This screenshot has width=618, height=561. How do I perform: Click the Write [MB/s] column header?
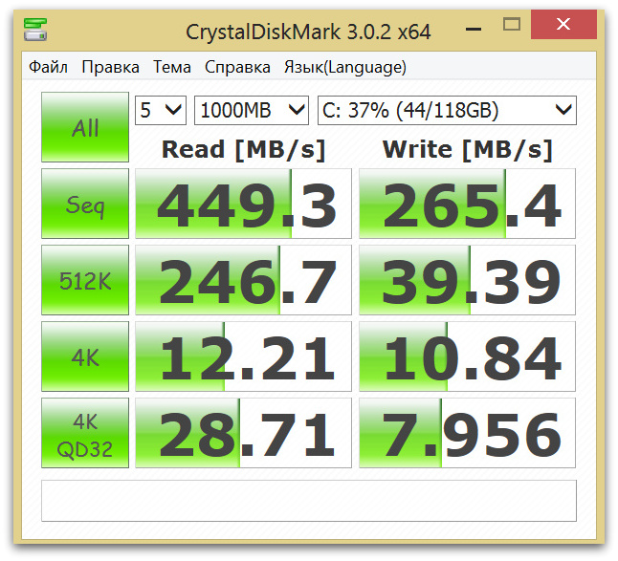point(468,150)
